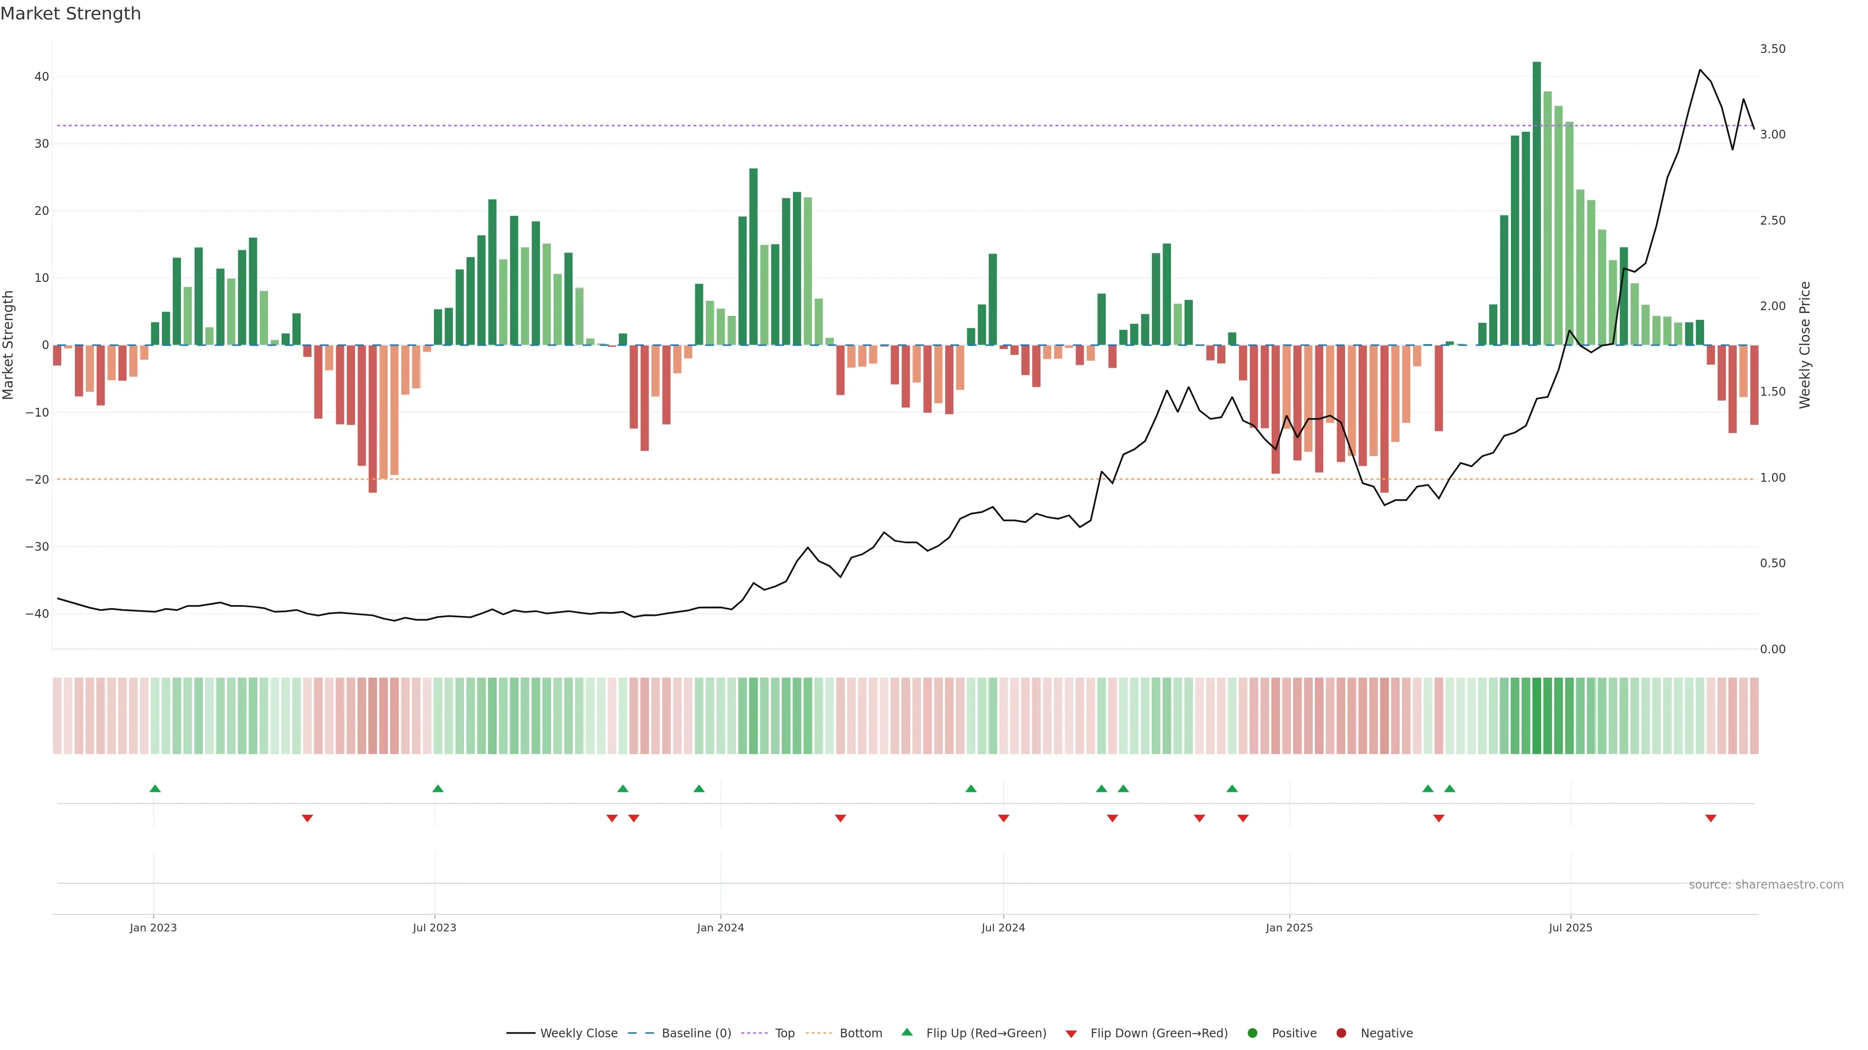This screenshot has height=1050, width=1868.
Task: Click the tallest green strength bar
Action: (x=1537, y=203)
